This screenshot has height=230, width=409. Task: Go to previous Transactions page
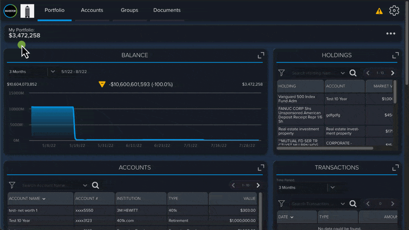coord(368,204)
